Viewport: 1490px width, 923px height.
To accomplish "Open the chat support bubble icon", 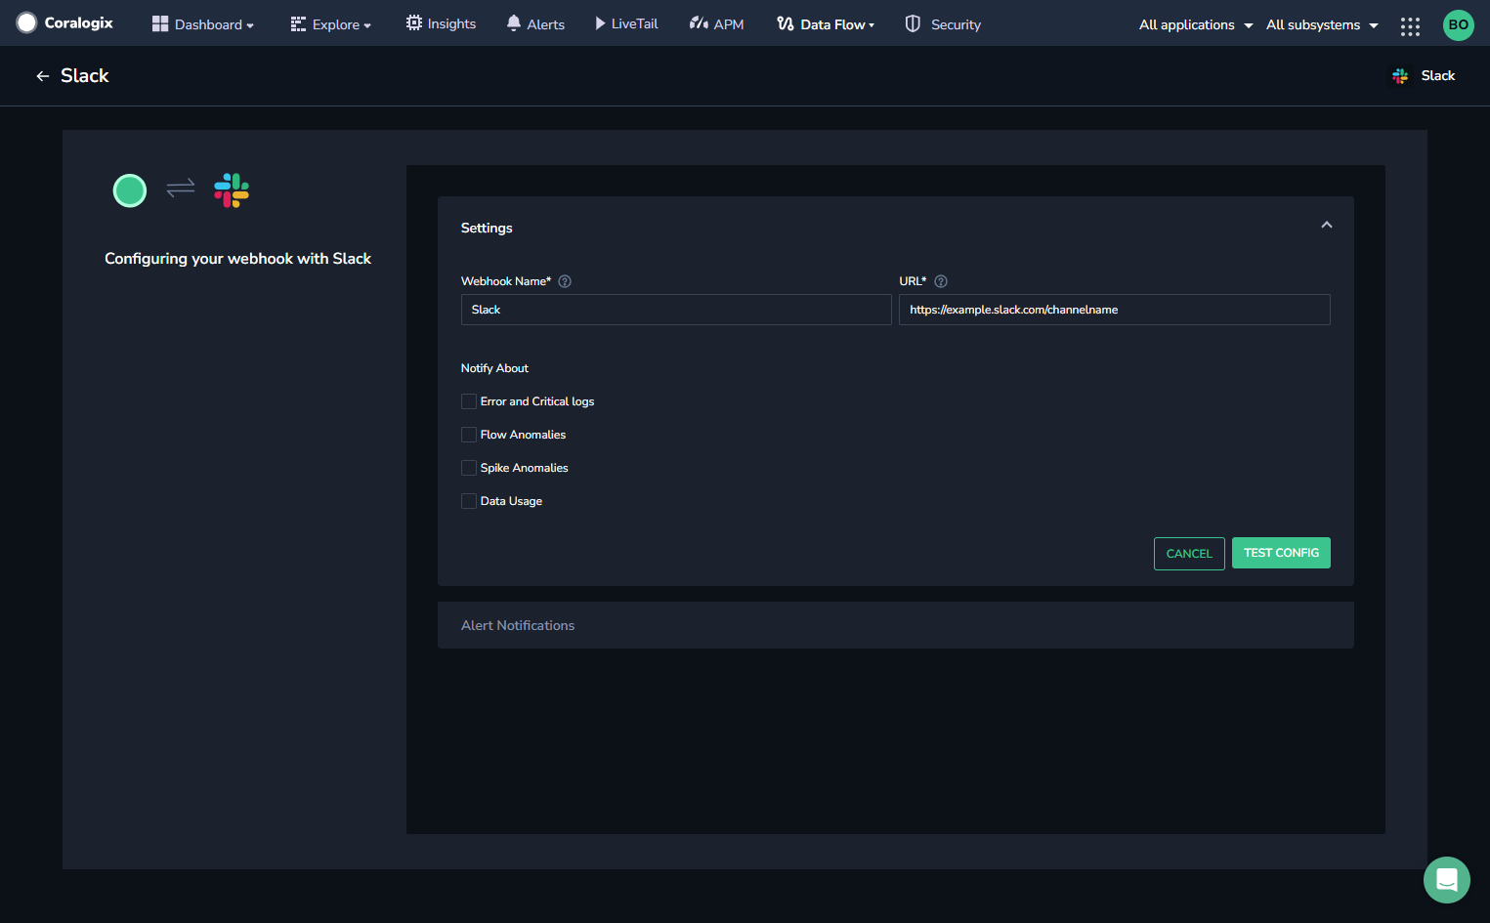I will (1447, 880).
